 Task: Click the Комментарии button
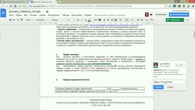click(161, 14)
